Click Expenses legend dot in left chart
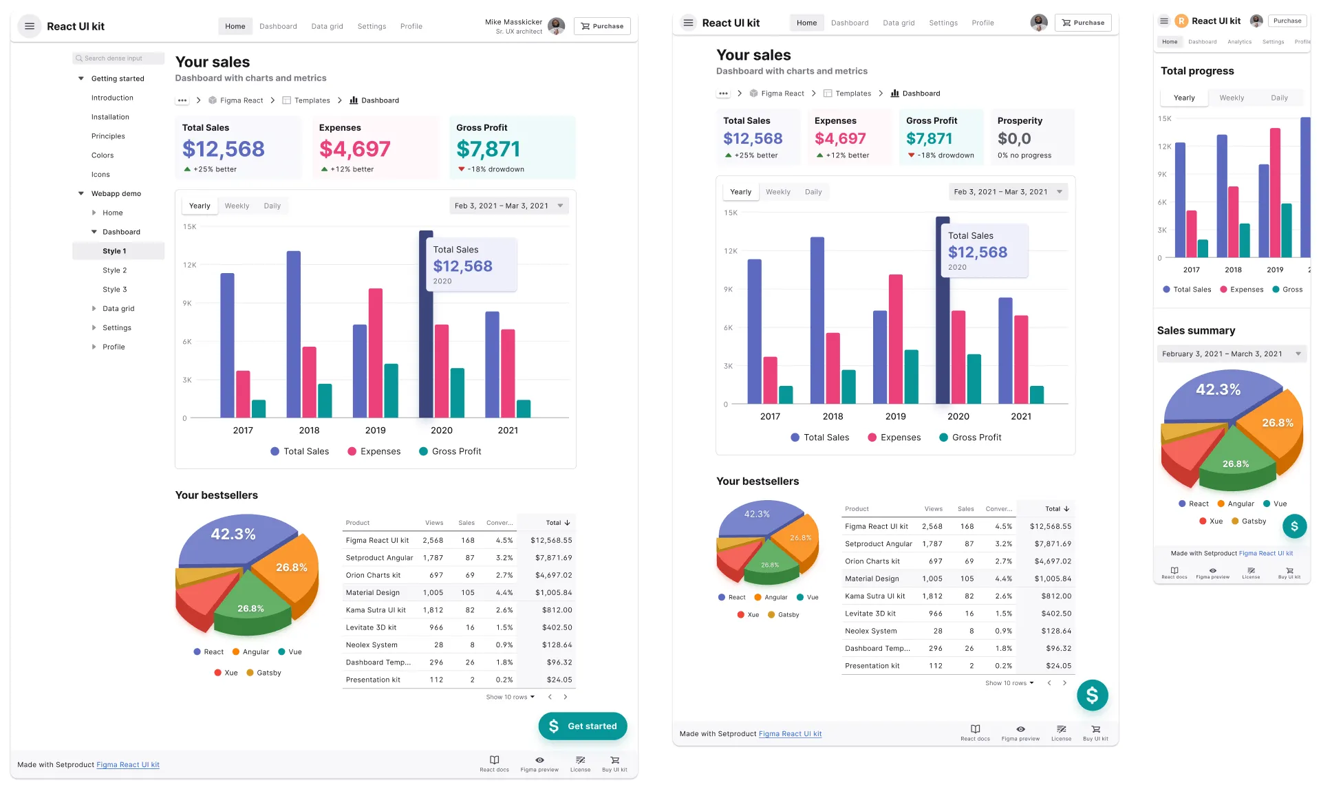 pyautogui.click(x=352, y=451)
